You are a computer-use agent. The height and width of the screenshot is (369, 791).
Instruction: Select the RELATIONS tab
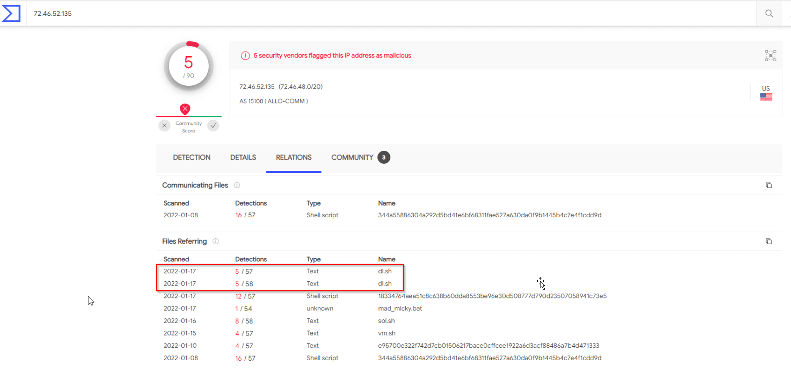pos(294,158)
